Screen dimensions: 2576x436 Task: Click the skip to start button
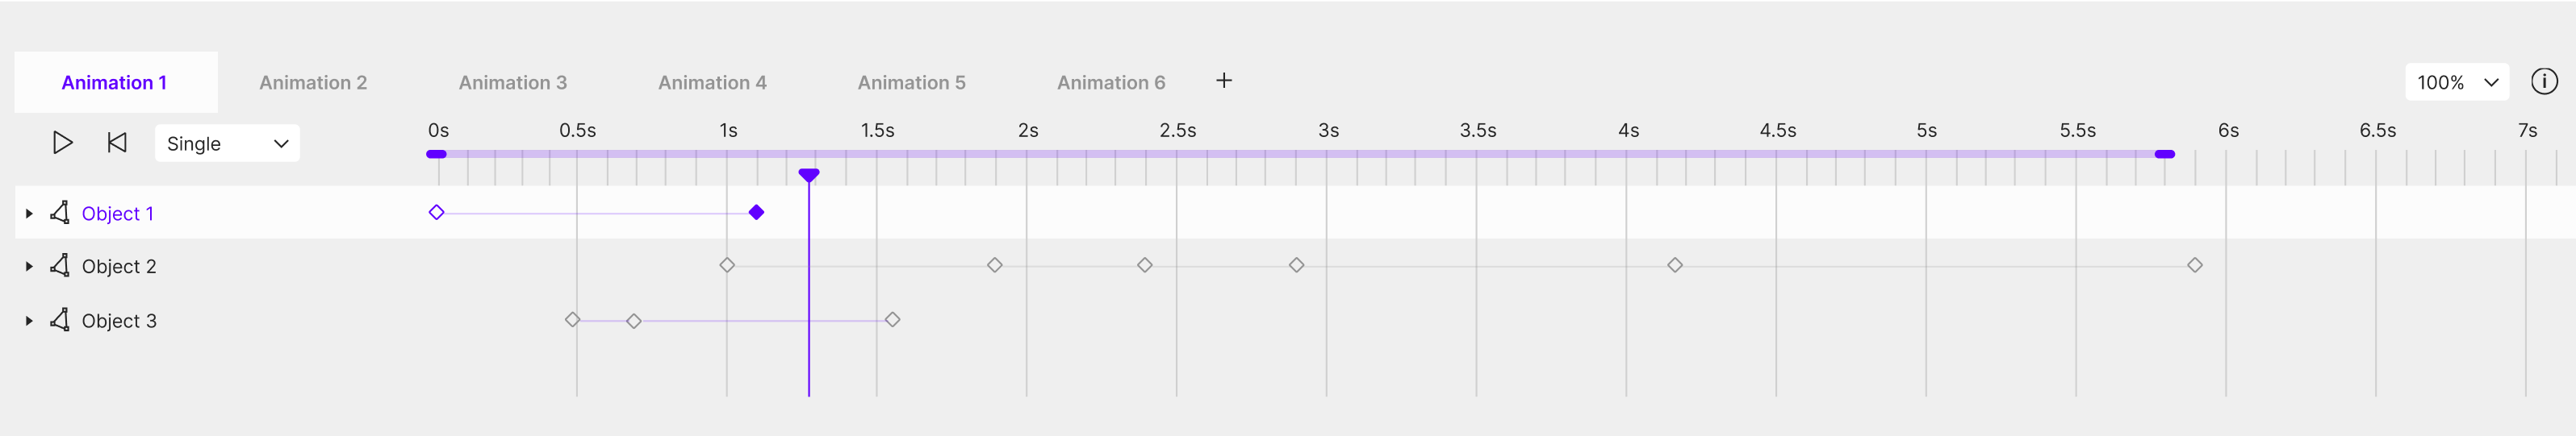pos(117,143)
